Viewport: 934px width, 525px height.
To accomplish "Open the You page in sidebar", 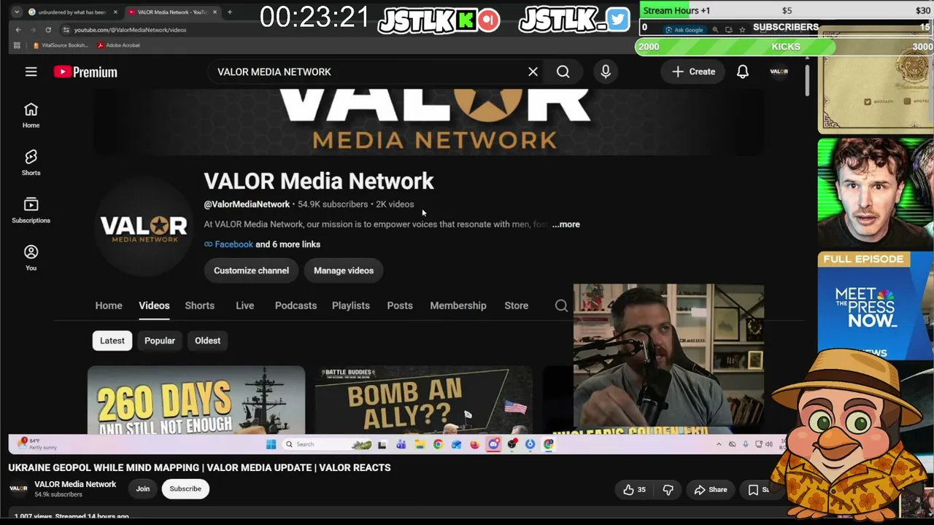I will click(x=31, y=257).
